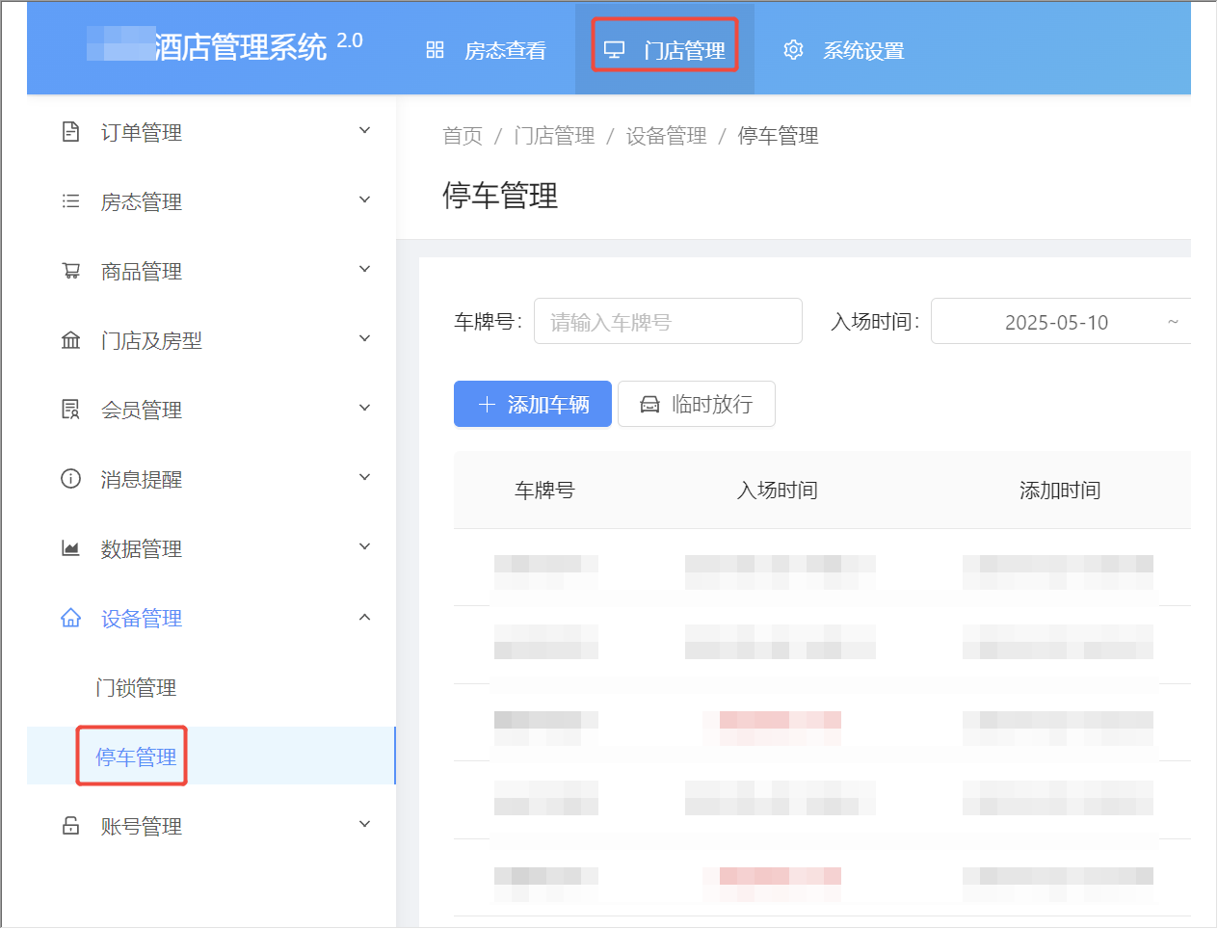This screenshot has width=1218, height=929.
Task: Click the car icon on 临时放行 button
Action: pyautogui.click(x=650, y=405)
